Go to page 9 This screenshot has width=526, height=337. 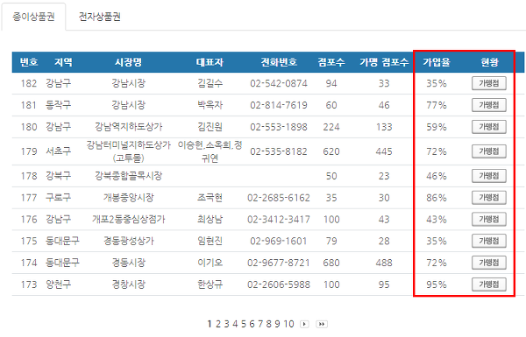point(277,324)
